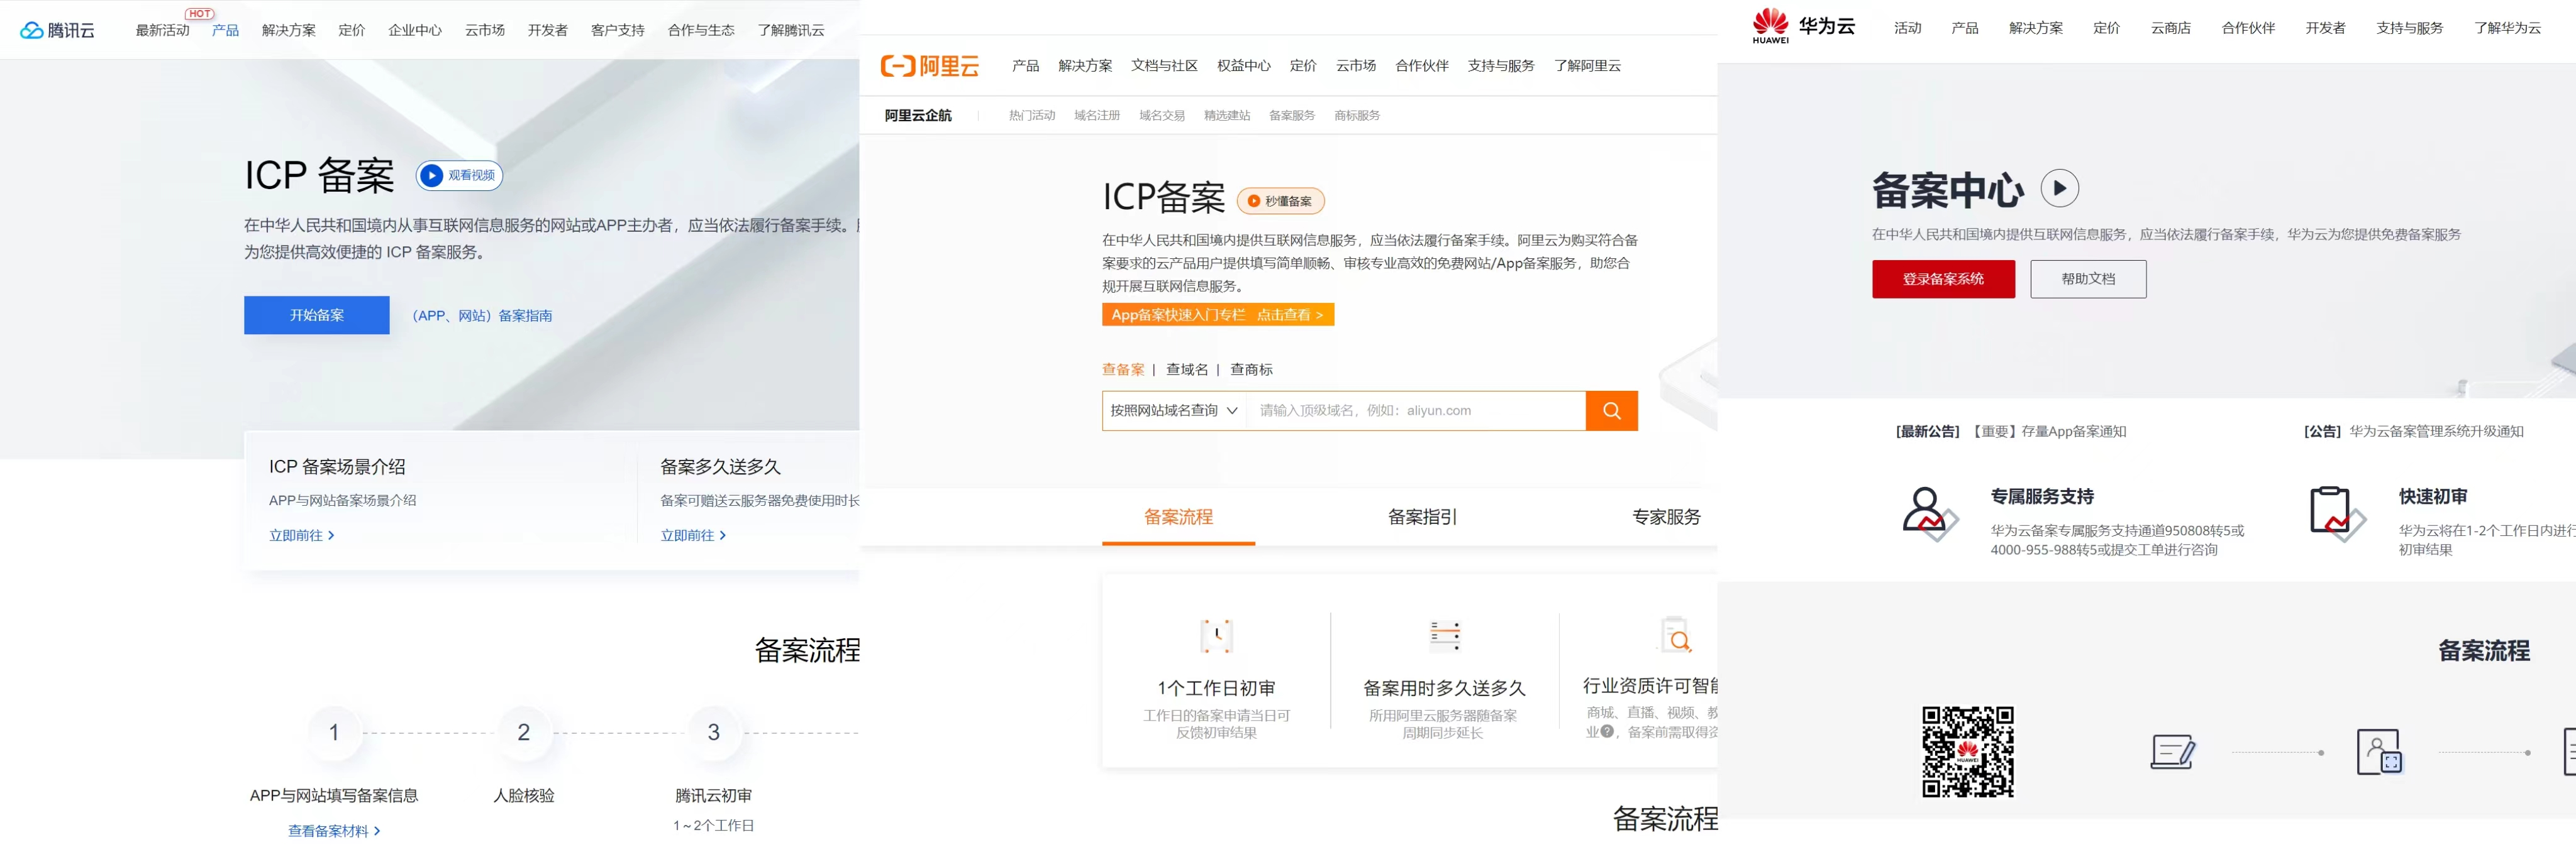Click the red 登录备案系统 button
Viewport: 2576px width, 857px height.
pyautogui.click(x=1943, y=279)
